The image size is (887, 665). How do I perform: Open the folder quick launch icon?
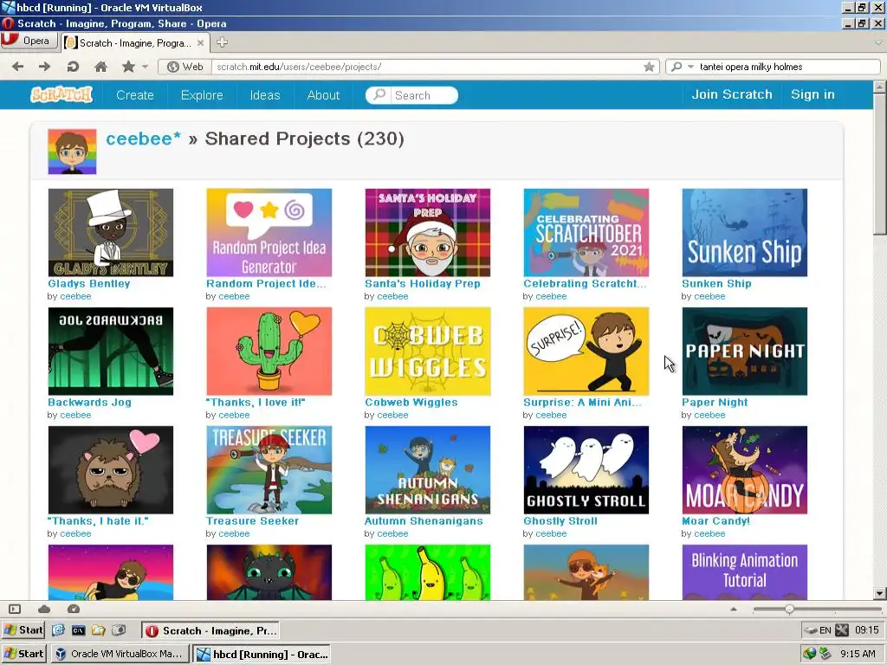(99, 630)
